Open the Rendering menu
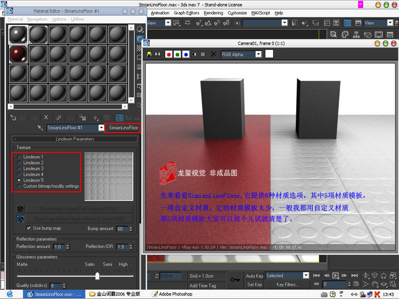The width and height of the screenshot is (399, 299). (213, 13)
